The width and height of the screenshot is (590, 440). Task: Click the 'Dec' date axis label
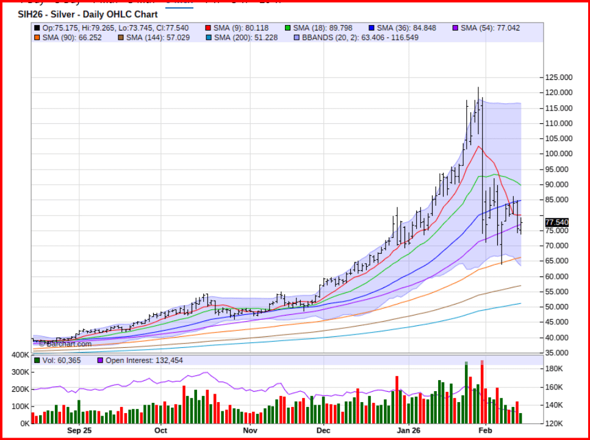point(323,430)
